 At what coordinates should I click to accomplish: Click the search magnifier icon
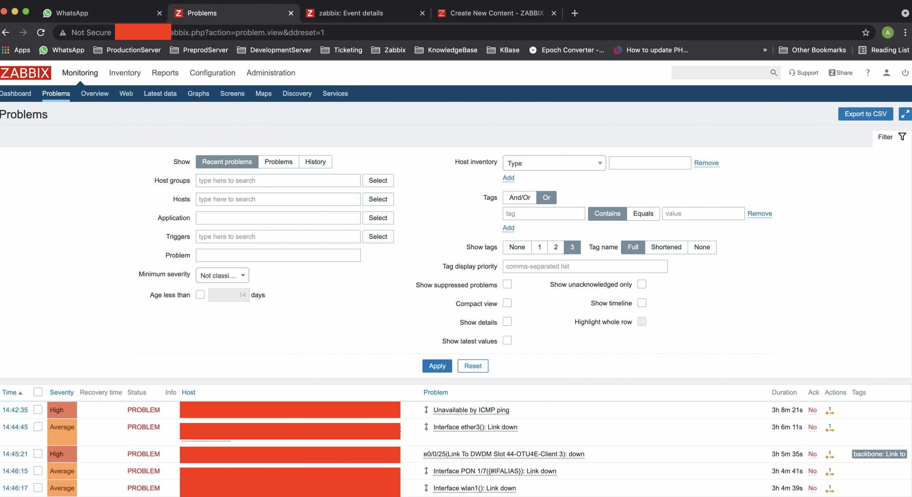(x=774, y=73)
